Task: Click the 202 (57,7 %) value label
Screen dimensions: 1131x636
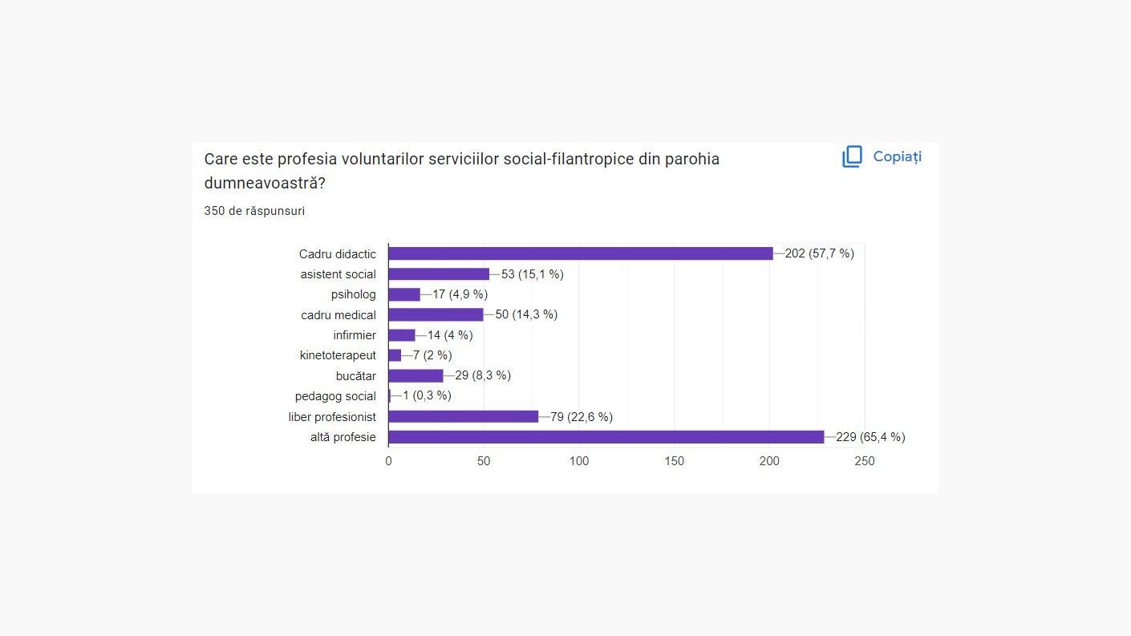Action: 819,253
